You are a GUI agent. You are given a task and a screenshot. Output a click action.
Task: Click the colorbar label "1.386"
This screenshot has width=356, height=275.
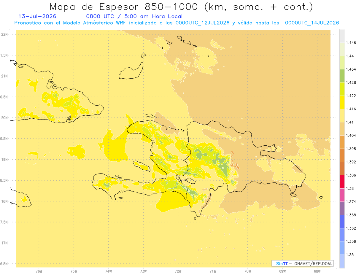[351, 175]
